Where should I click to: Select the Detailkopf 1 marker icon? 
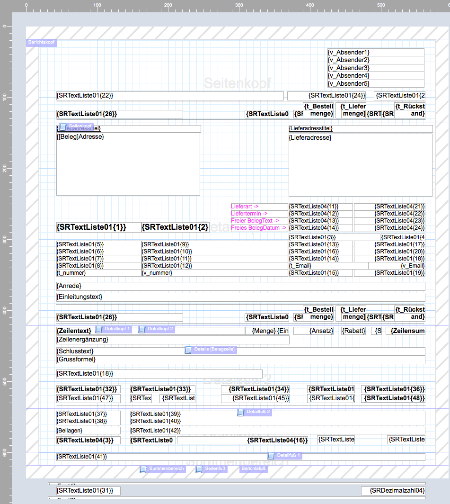click(x=99, y=329)
